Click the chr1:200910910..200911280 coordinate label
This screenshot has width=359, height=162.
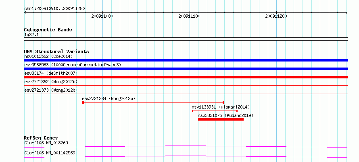(x=54, y=9)
